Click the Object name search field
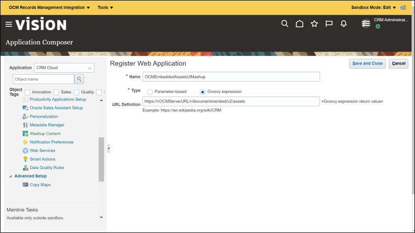Image resolution: width=415 pixels, height=233 pixels. tap(43, 79)
